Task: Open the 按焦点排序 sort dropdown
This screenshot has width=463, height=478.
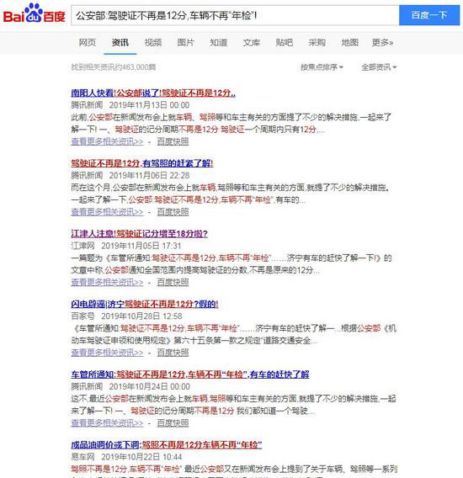Action: click(x=322, y=67)
